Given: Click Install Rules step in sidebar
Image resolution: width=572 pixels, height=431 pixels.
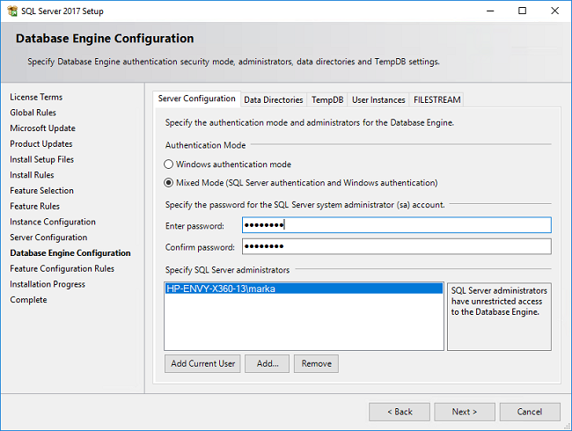Looking at the screenshot, I should click(32, 175).
